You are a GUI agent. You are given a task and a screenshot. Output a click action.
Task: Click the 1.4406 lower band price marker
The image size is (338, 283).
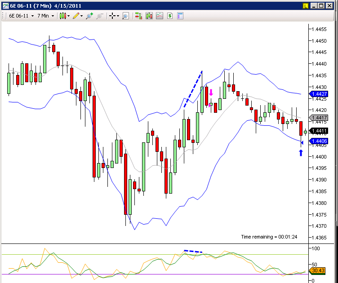point(318,141)
